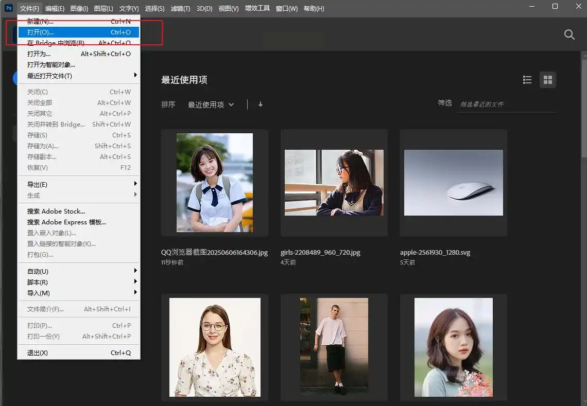Open the 滤镜(T) menu

click(180, 8)
